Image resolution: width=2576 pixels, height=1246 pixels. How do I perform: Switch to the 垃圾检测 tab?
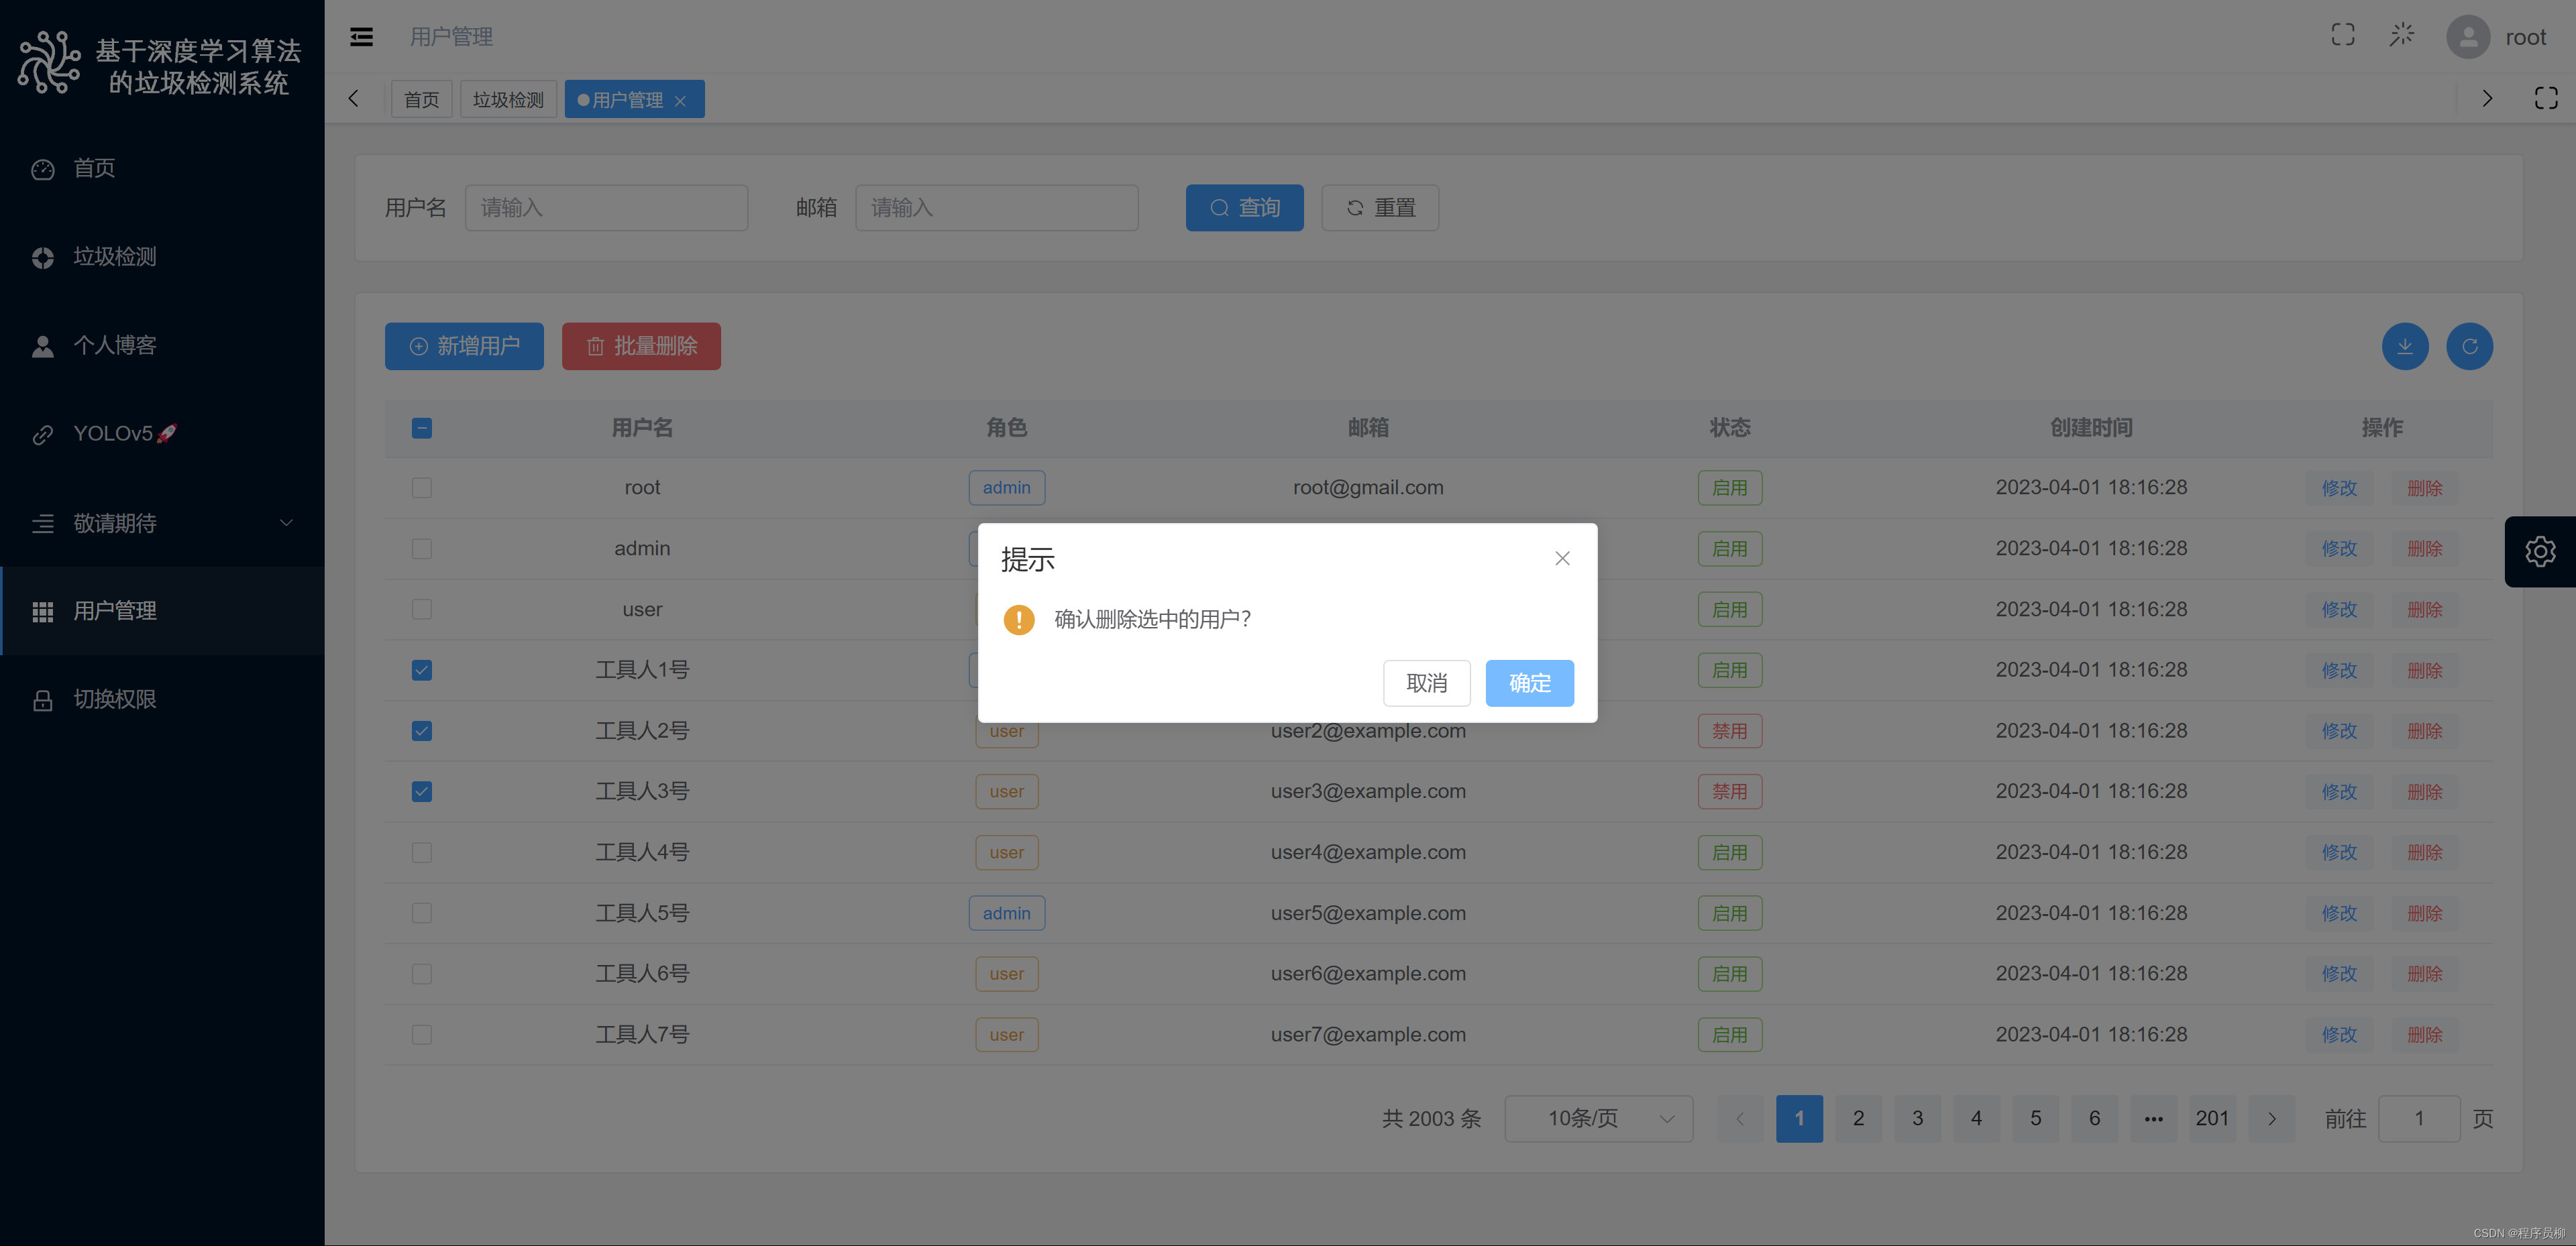(508, 99)
